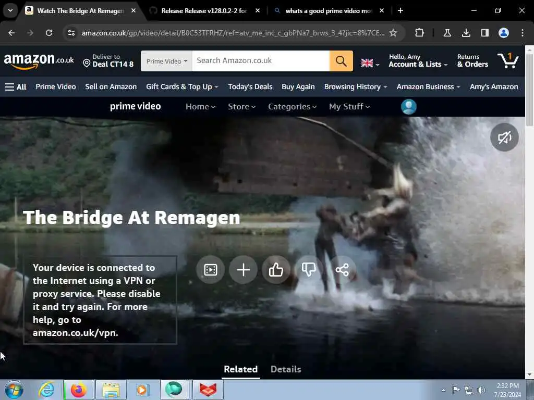Image resolution: width=534 pixels, height=400 pixels.
Task: Switch to the Related tab
Action: [x=240, y=369]
